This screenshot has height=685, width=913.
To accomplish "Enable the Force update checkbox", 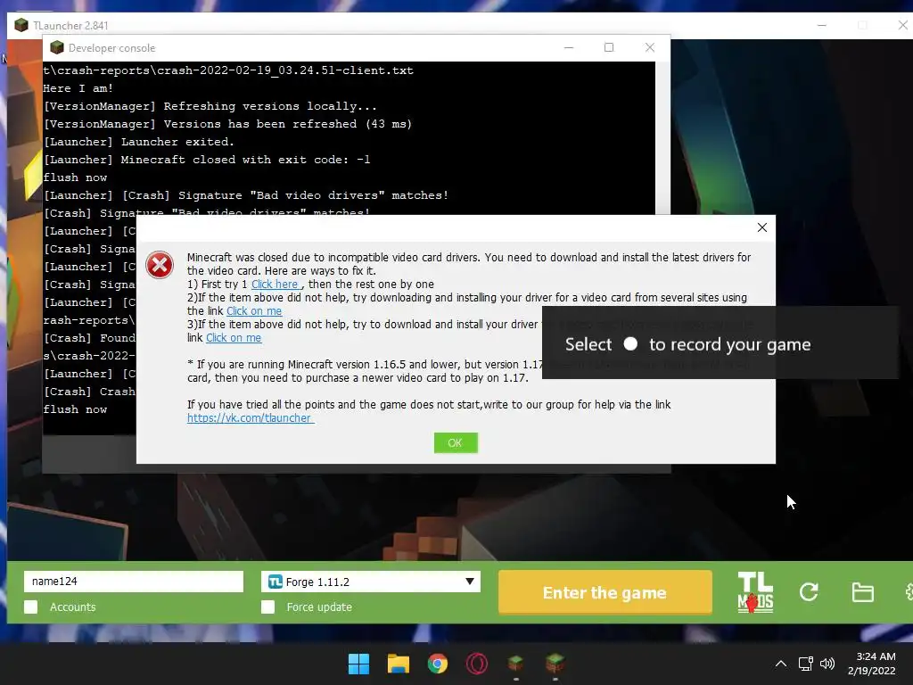I will pyautogui.click(x=267, y=607).
